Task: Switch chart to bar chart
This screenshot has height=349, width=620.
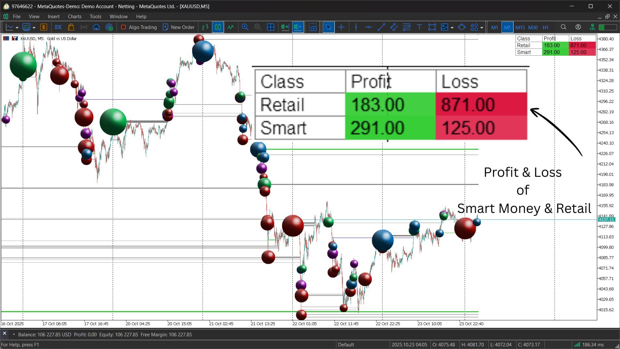Action: click(205, 27)
